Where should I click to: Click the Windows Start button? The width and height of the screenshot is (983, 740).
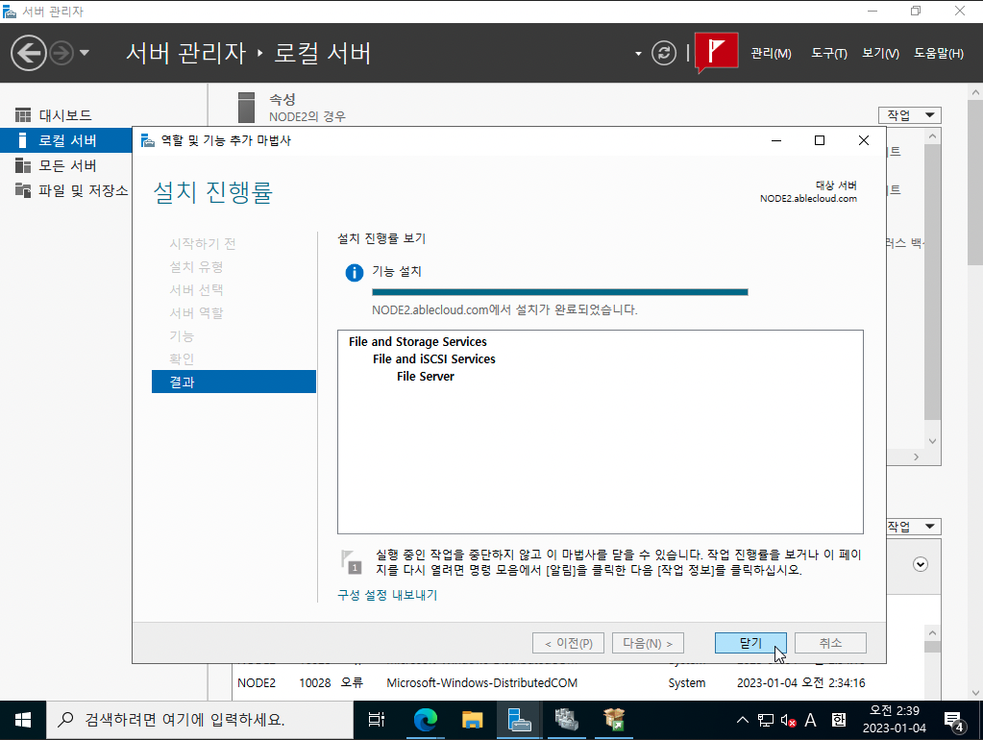(x=22, y=720)
